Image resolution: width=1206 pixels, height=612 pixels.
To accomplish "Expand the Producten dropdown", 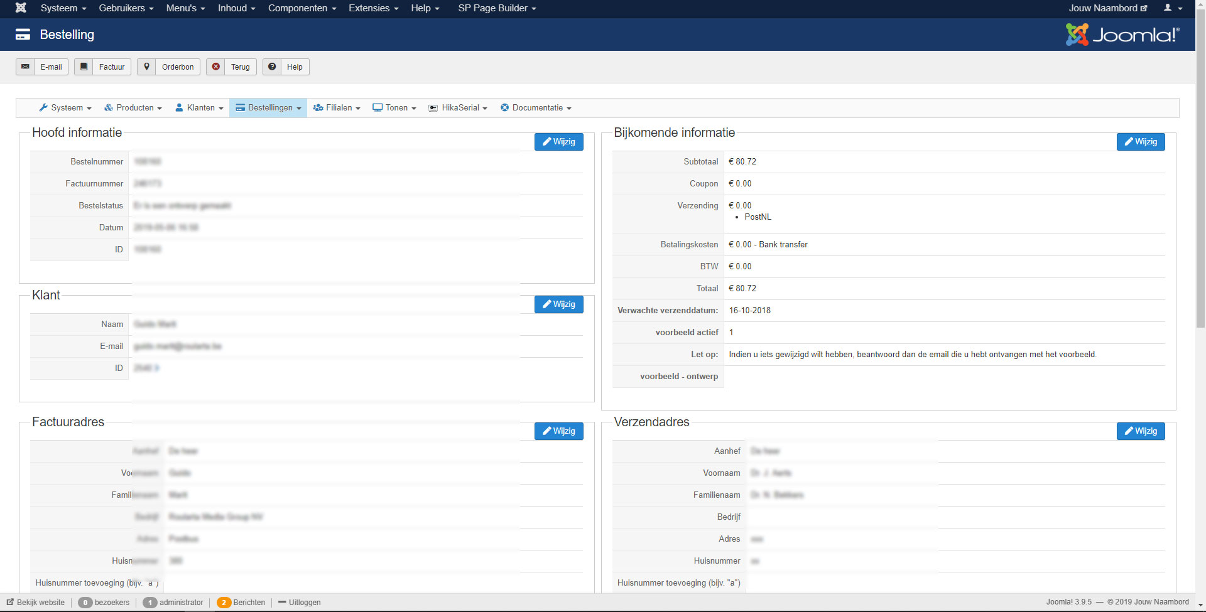I will 133,108.
